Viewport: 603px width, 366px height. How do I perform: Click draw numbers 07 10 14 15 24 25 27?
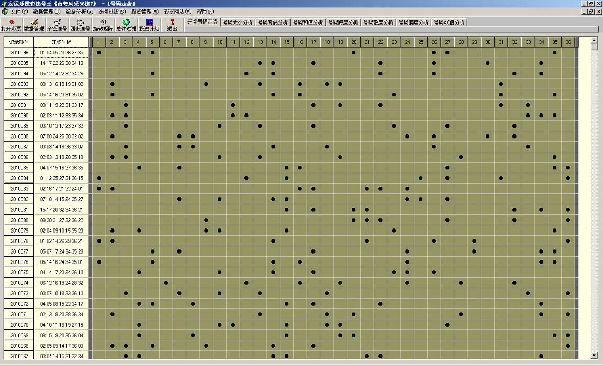[x=61, y=199]
